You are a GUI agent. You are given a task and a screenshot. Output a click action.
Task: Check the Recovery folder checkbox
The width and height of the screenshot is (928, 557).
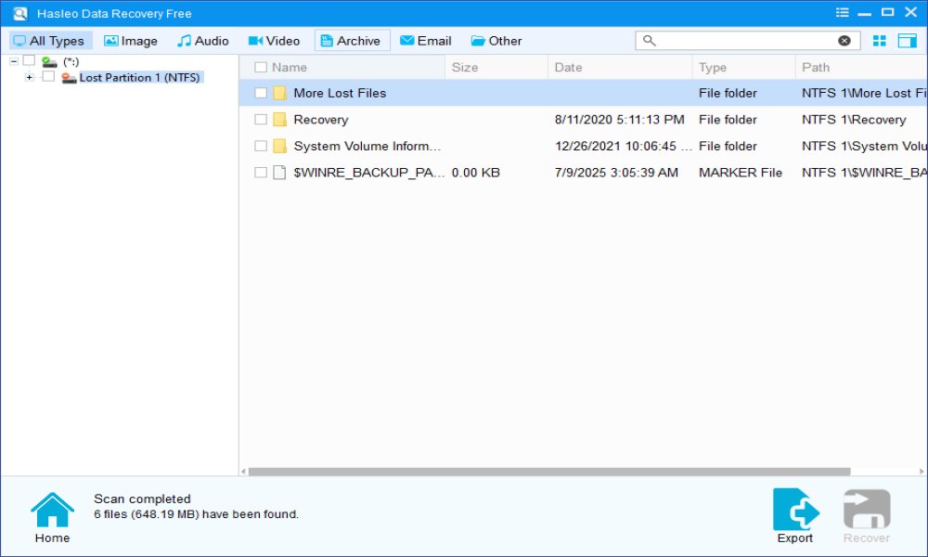click(x=261, y=120)
